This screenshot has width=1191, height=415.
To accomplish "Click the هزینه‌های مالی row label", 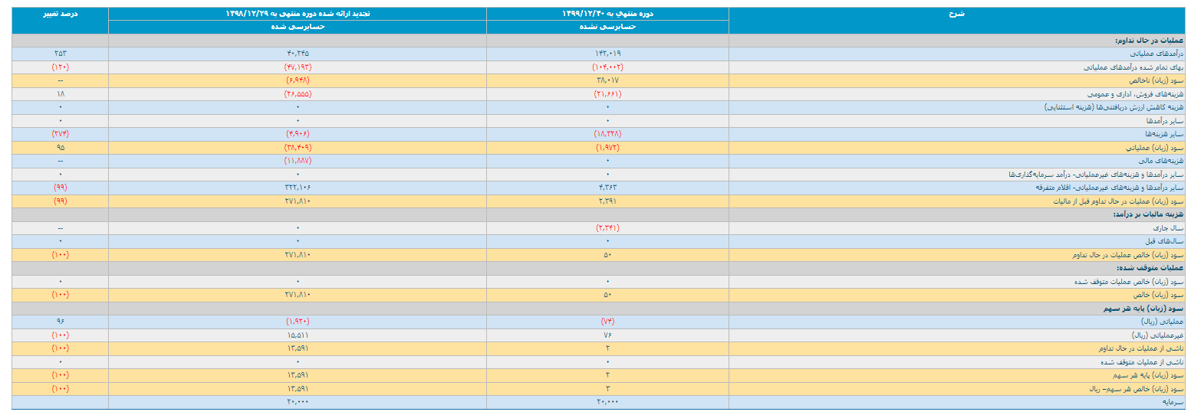I will (x=1162, y=161).
